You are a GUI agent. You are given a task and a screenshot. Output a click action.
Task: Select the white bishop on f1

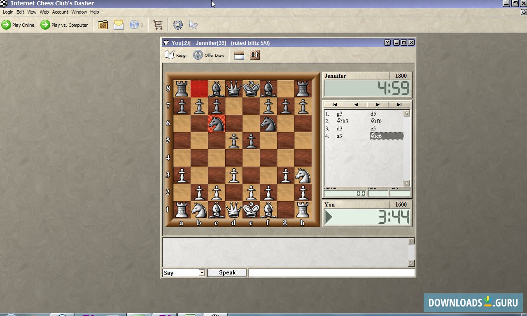pos(268,210)
